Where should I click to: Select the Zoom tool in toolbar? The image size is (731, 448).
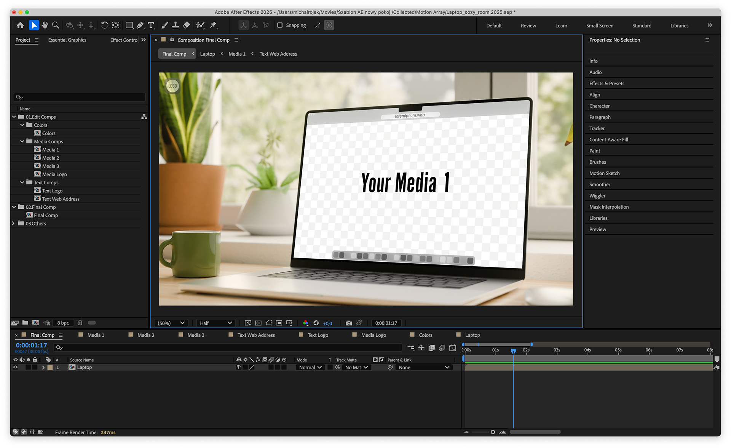click(x=56, y=25)
